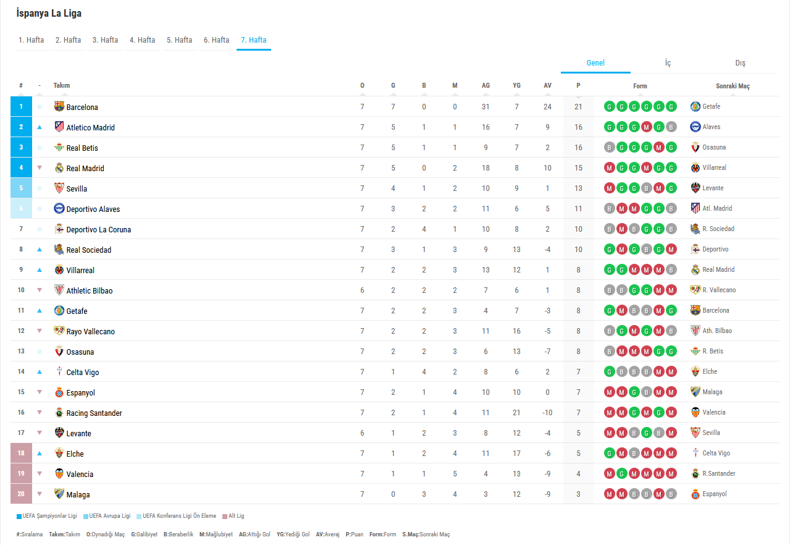Sort by the M (losses) column header
This screenshot has height=545, width=790.
tap(455, 86)
